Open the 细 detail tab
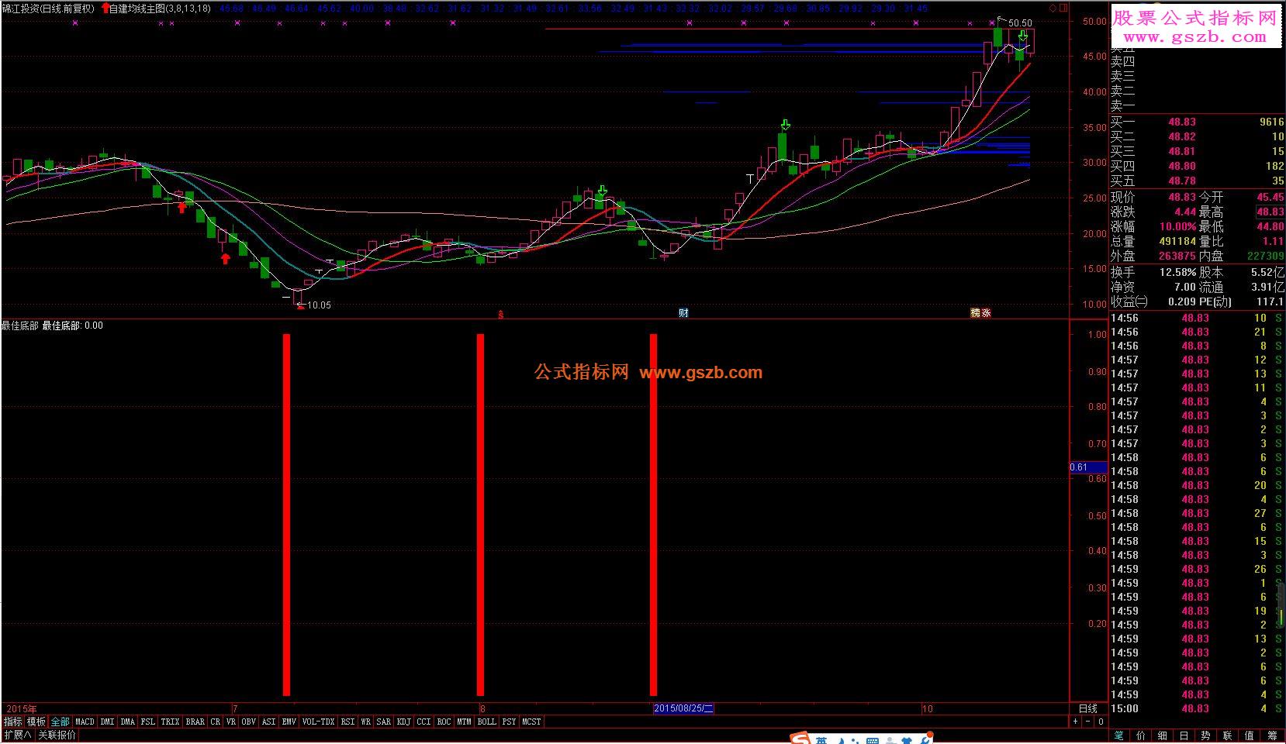This screenshot has height=744, width=1286. click(x=1163, y=735)
